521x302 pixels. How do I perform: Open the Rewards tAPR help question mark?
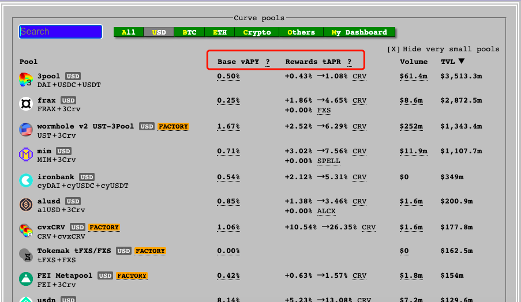click(350, 62)
